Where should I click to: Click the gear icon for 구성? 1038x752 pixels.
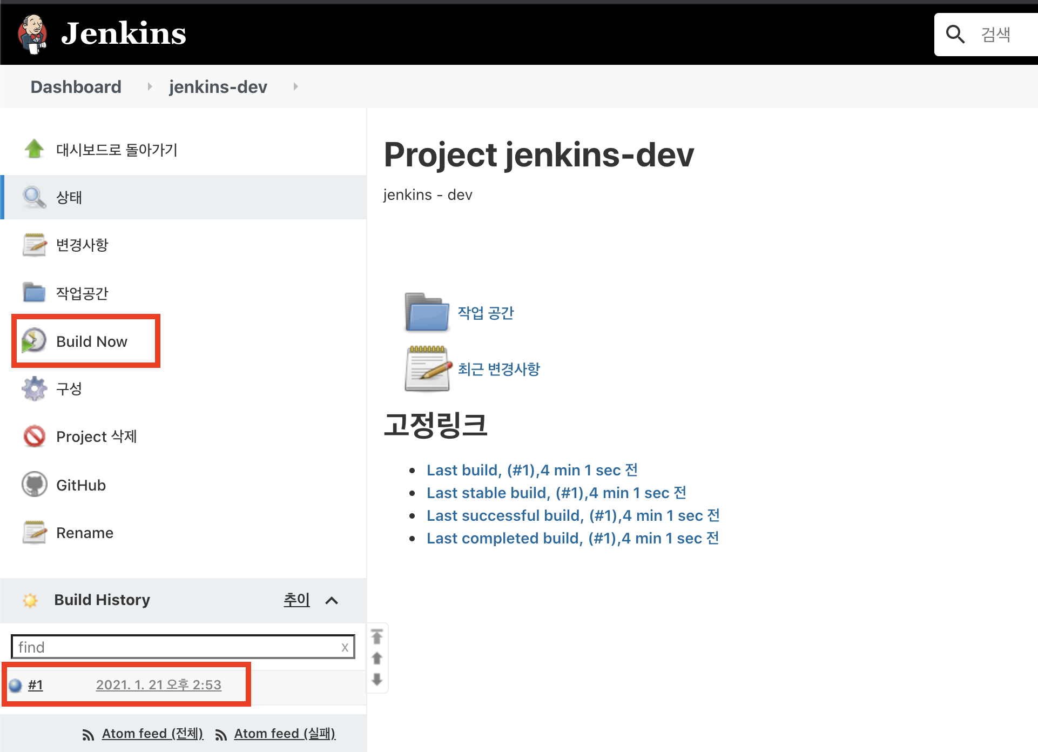pyautogui.click(x=35, y=388)
